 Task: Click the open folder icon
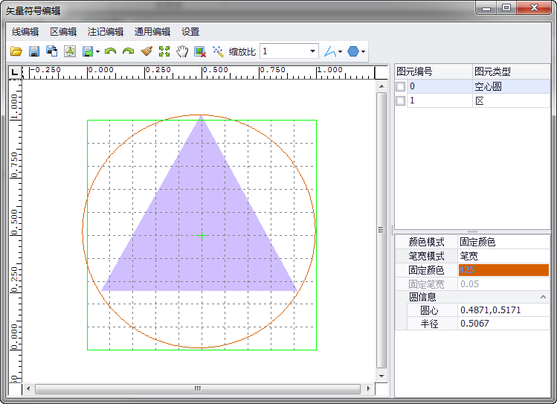coord(16,51)
